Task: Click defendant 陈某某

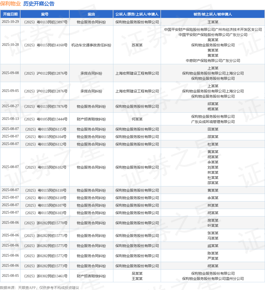Action: [x=213, y=253]
